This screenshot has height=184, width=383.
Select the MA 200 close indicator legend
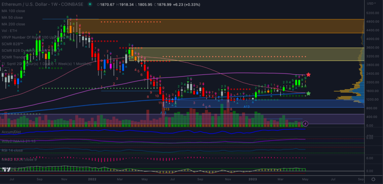pos(13,24)
